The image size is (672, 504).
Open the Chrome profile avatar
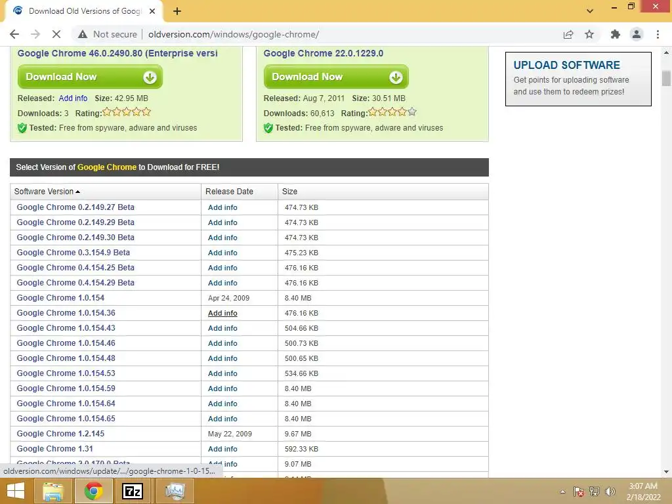point(637,34)
